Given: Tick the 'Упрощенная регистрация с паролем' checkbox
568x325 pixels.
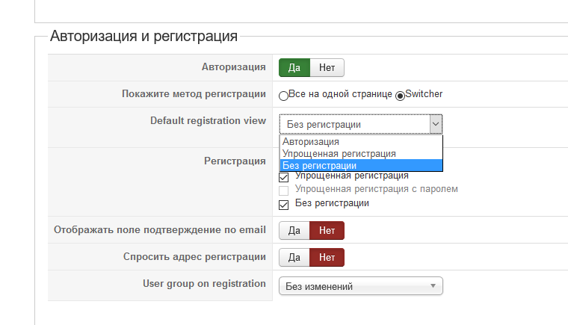Looking at the screenshot, I should click(283, 191).
